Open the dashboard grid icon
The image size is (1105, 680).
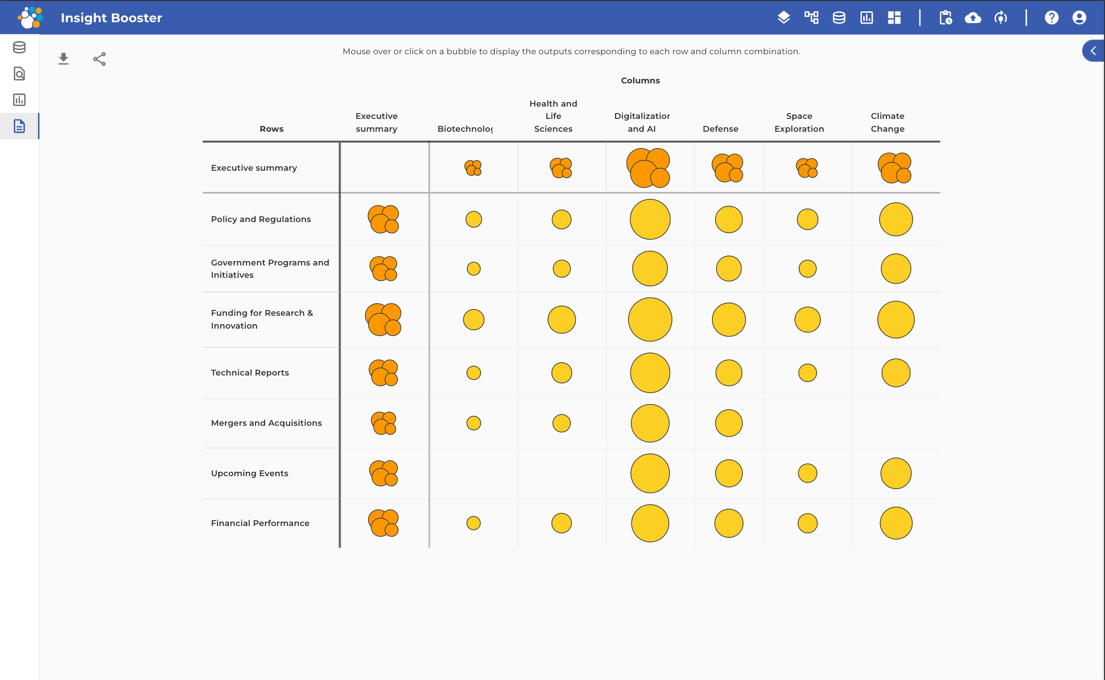coord(894,18)
